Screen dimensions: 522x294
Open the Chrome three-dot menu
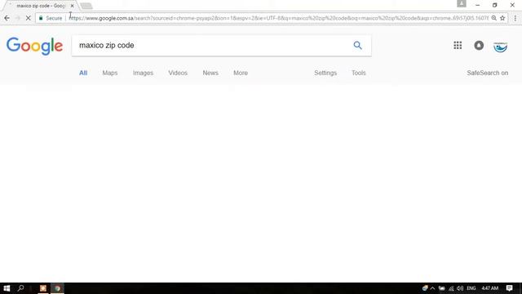tap(515, 18)
